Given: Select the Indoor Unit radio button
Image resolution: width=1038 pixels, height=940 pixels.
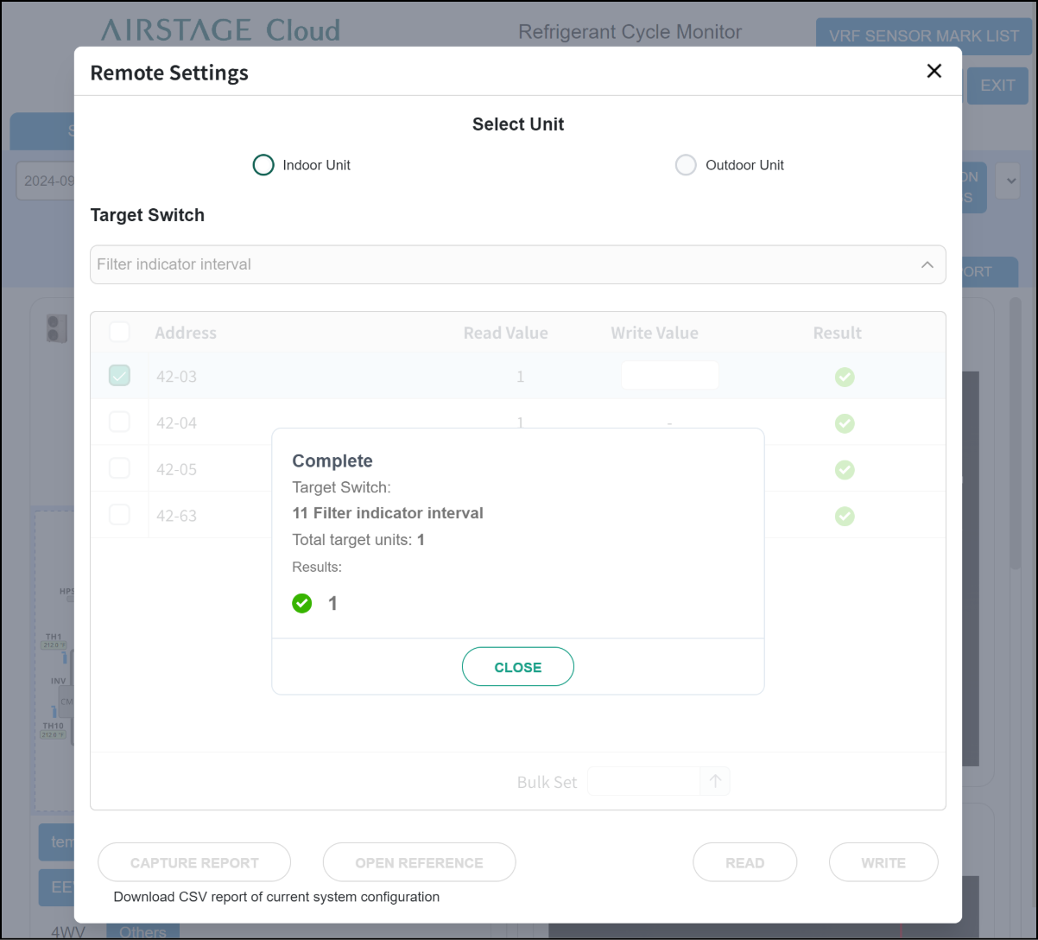Looking at the screenshot, I should (x=263, y=165).
